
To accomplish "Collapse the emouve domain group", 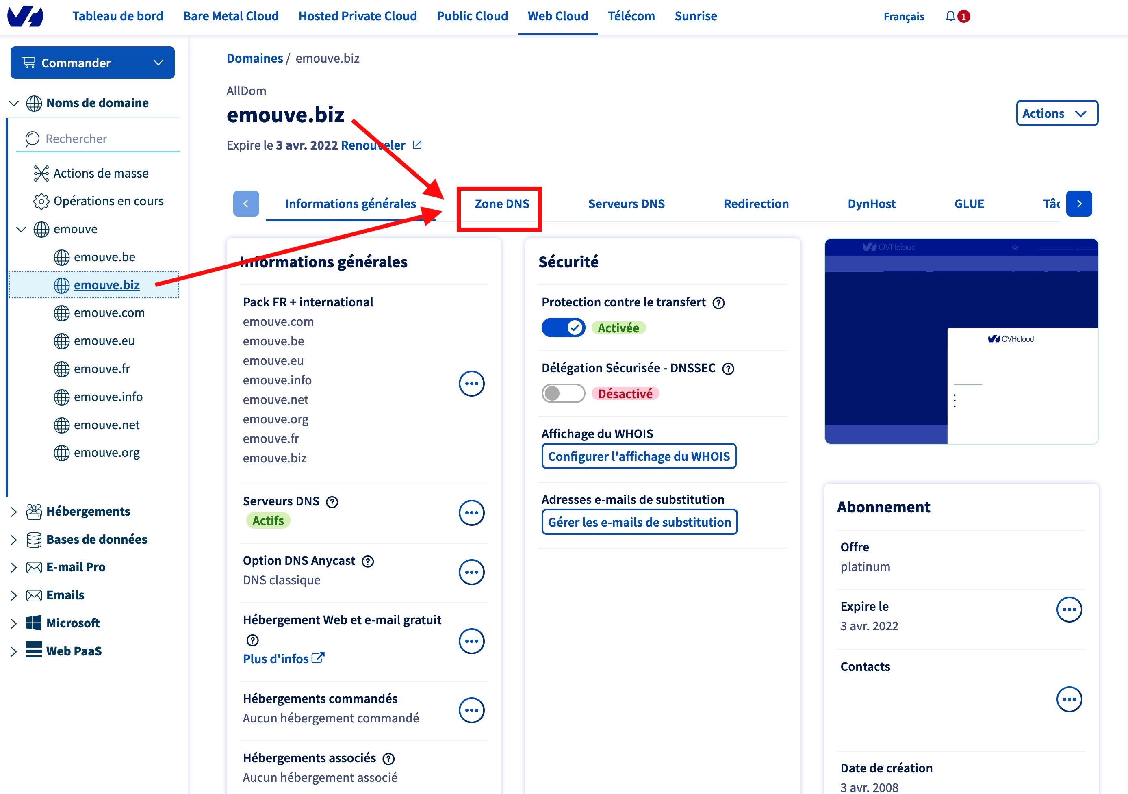I will (x=21, y=230).
